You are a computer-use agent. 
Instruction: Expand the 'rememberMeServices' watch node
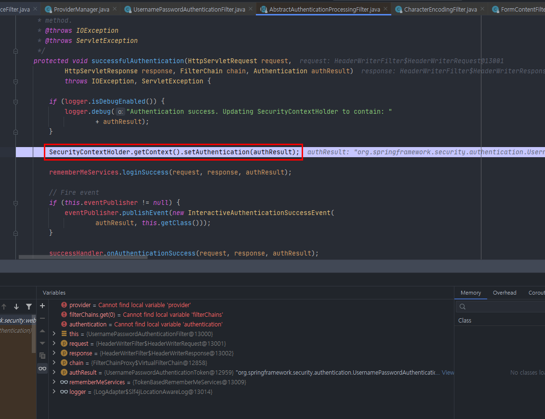click(x=54, y=382)
